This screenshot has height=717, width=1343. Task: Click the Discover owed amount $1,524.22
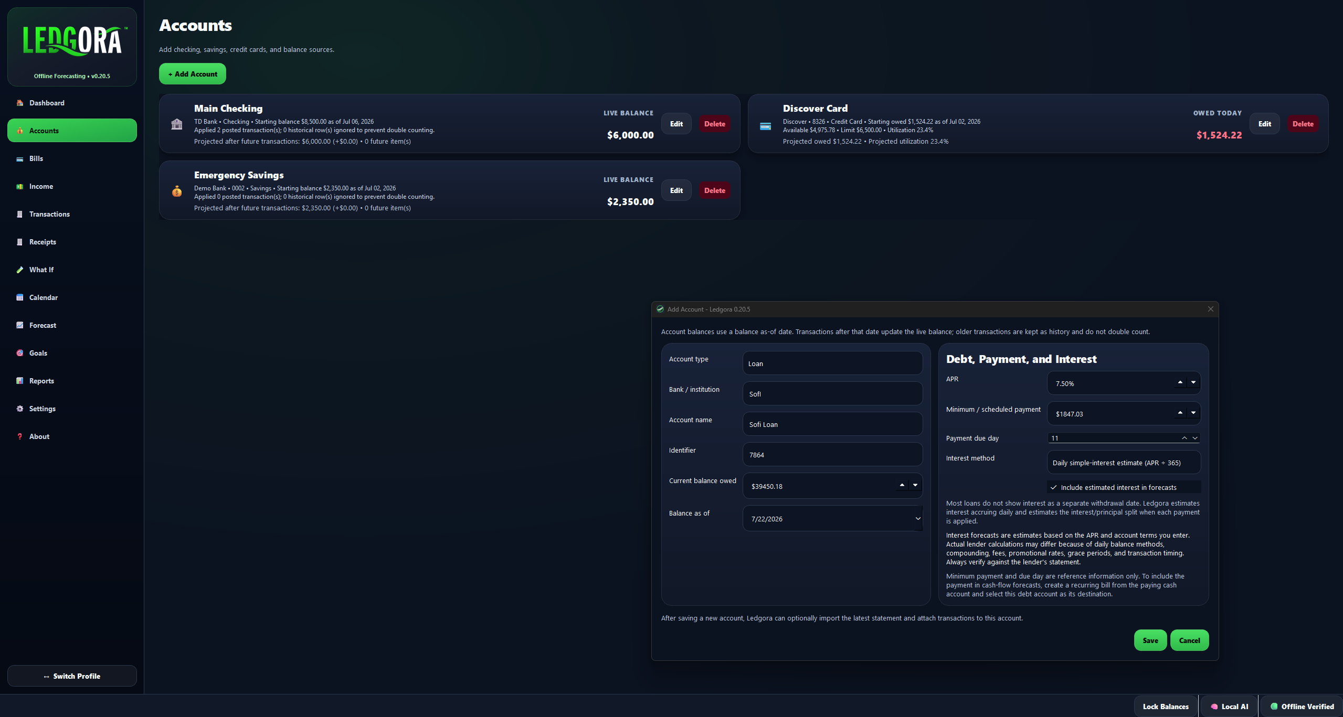pyautogui.click(x=1219, y=135)
